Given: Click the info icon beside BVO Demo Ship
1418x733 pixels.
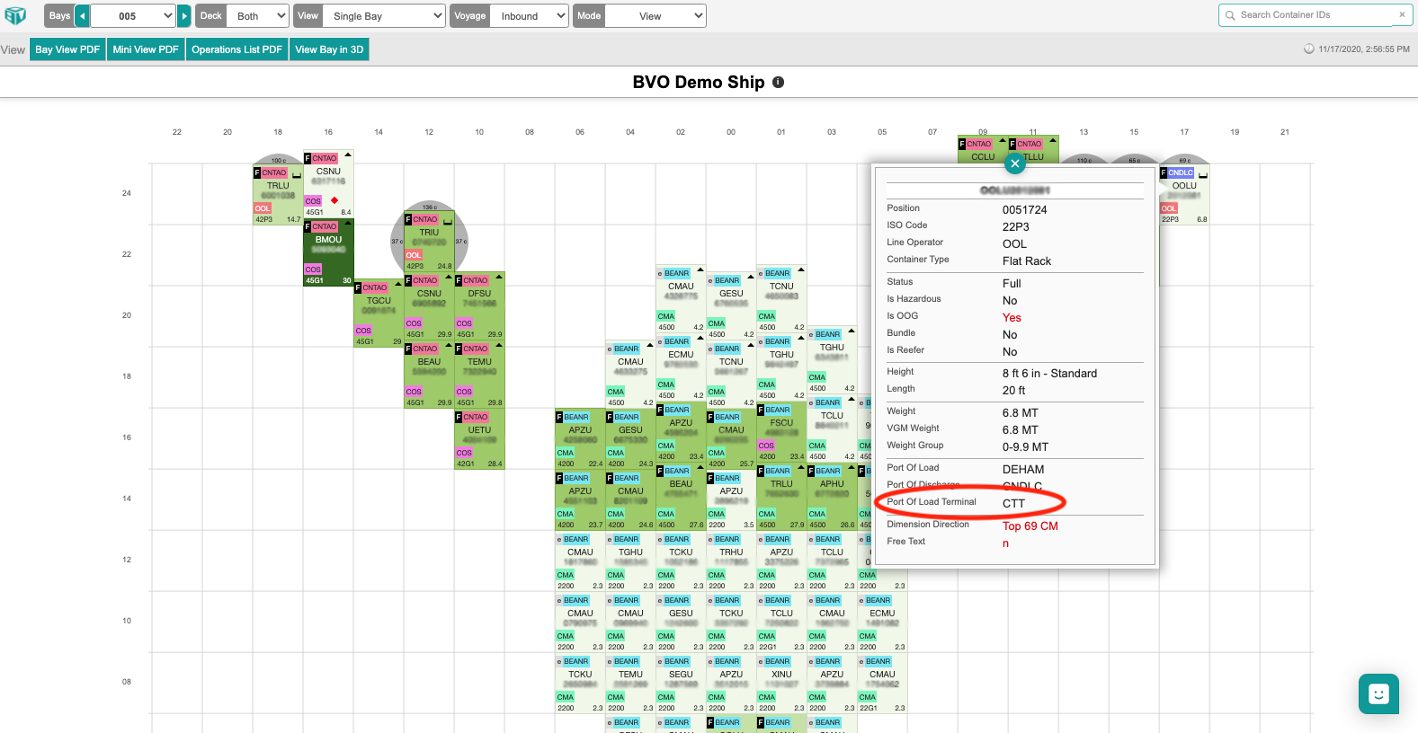Looking at the screenshot, I should (779, 82).
